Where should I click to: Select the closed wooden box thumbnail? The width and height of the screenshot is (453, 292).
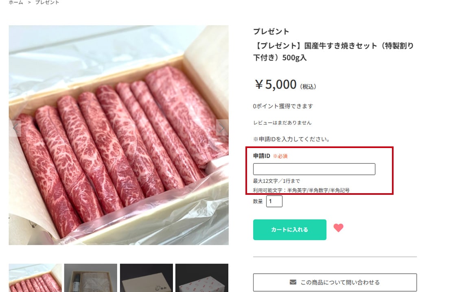(146, 278)
